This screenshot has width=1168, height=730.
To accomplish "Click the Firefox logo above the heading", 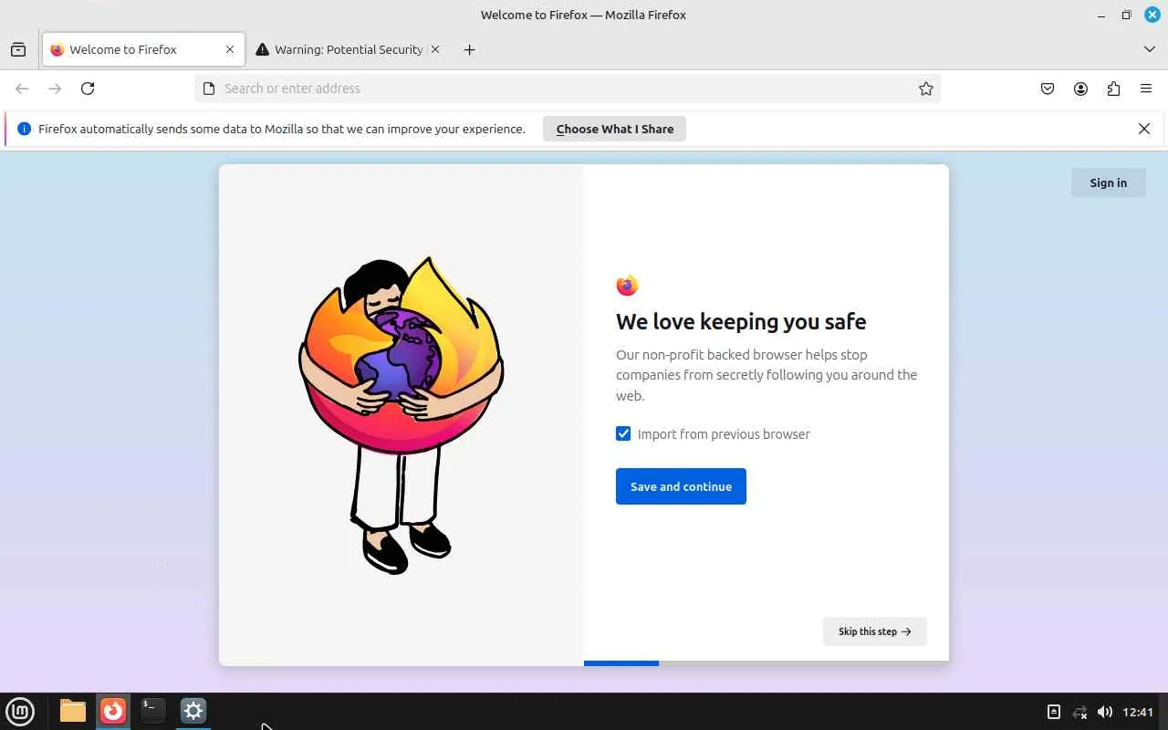I will click(x=627, y=286).
